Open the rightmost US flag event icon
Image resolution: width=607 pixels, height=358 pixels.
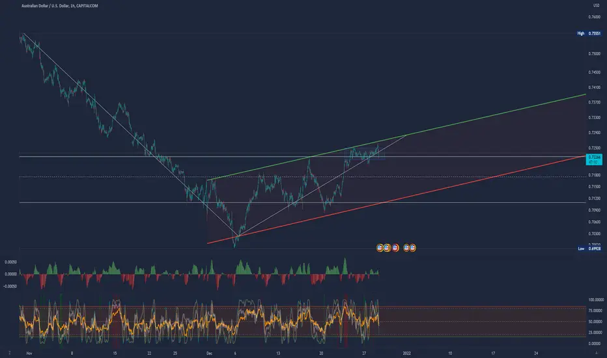(413, 248)
